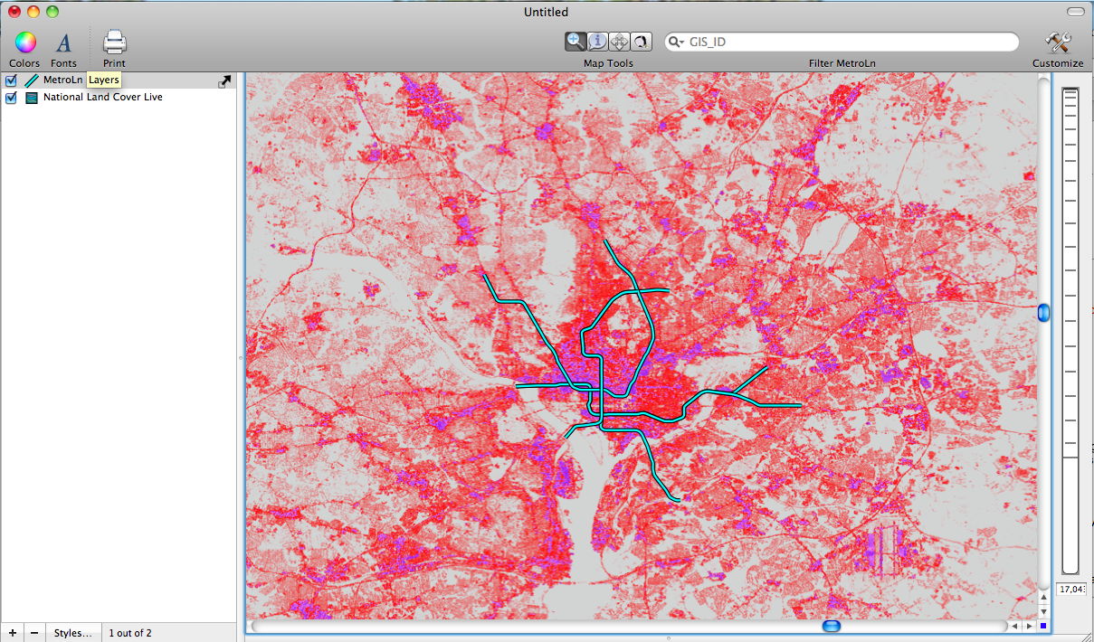Open the toolbar Customize options
1094x642 pixels.
[1057, 42]
